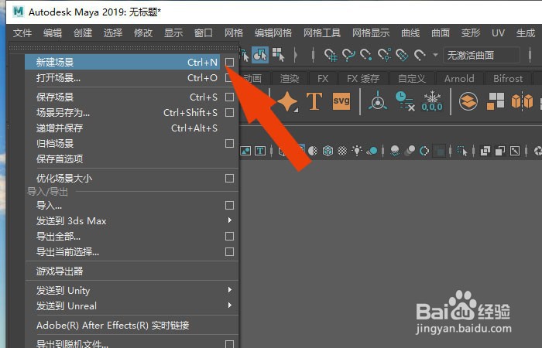542x348 pixels.
Task: Enable snap to projected center magnet
Action: point(384,55)
